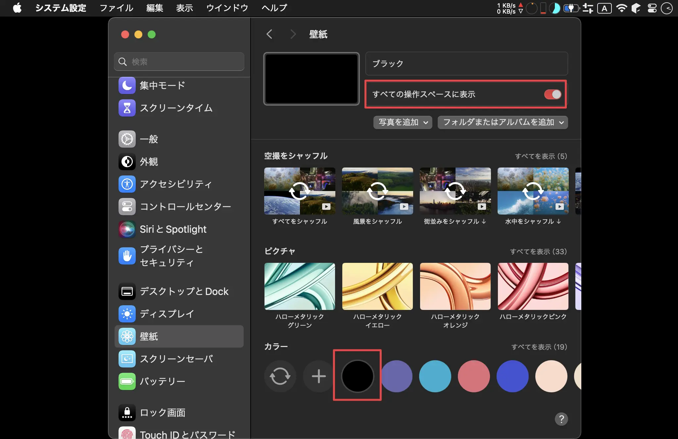Select the rose red color swatch

click(x=474, y=376)
